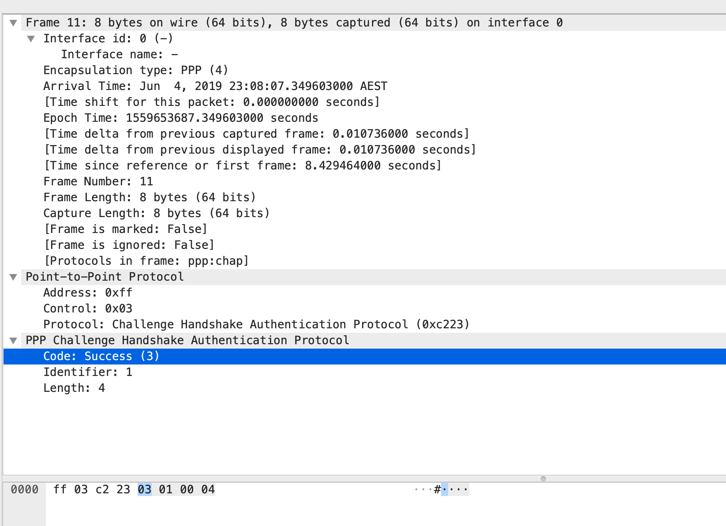Click highlighted hex byte 03 in dump
The width and height of the screenshot is (726, 526).
(x=144, y=489)
